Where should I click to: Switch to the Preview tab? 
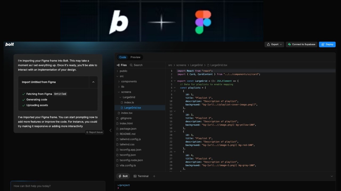pos(135,57)
